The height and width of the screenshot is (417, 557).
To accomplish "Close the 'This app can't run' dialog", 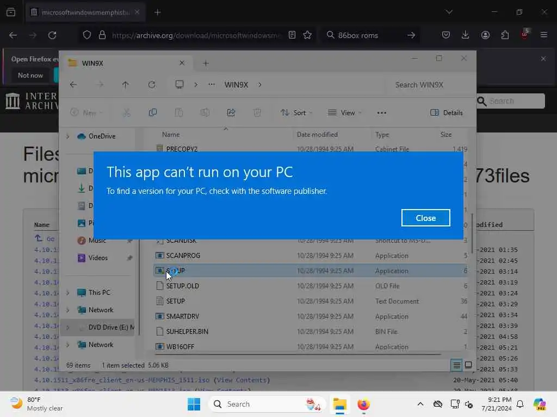I will point(425,218).
